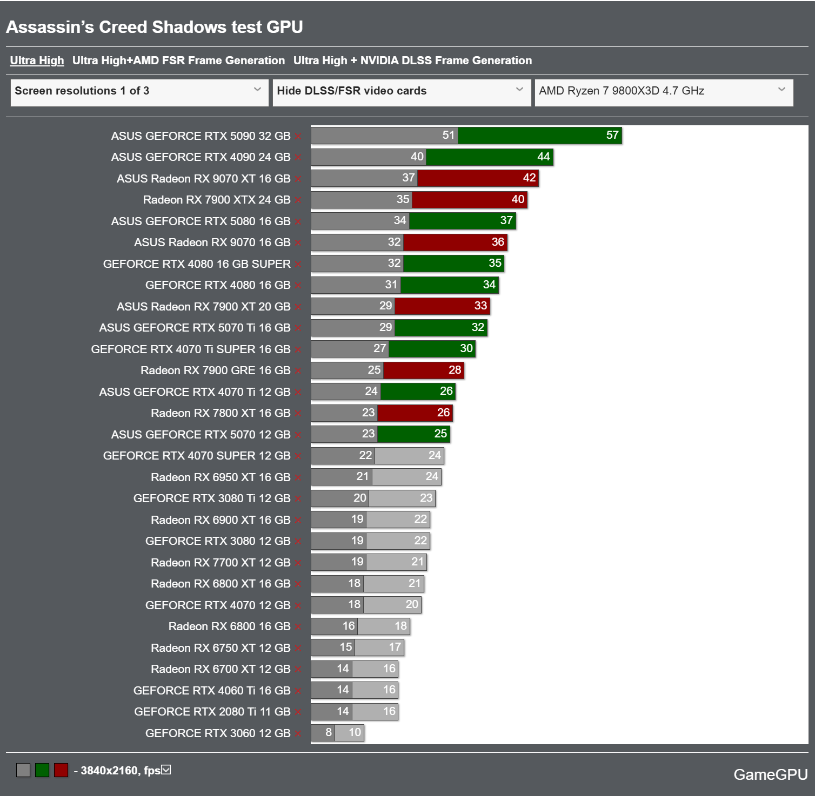The width and height of the screenshot is (815, 796).
Task: Click the green legend color swatch
Action: [x=42, y=770]
